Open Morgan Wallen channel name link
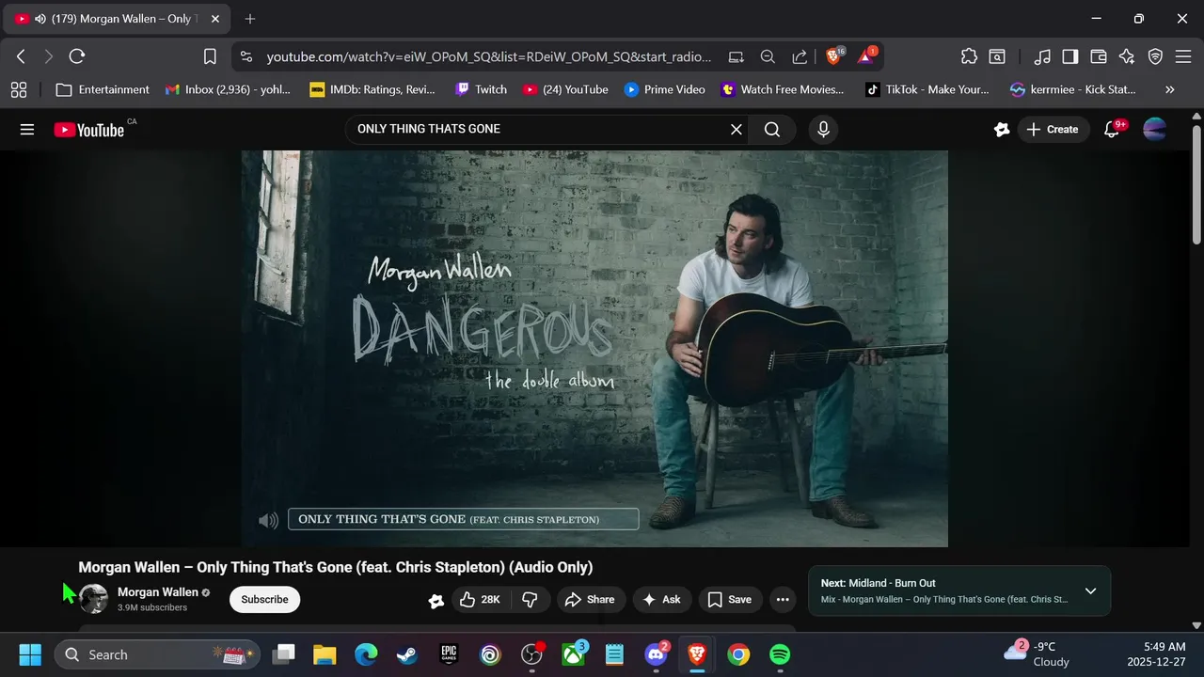The width and height of the screenshot is (1204, 677). click(x=158, y=592)
